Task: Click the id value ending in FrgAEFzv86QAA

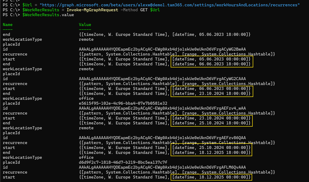Action: (162, 138)
